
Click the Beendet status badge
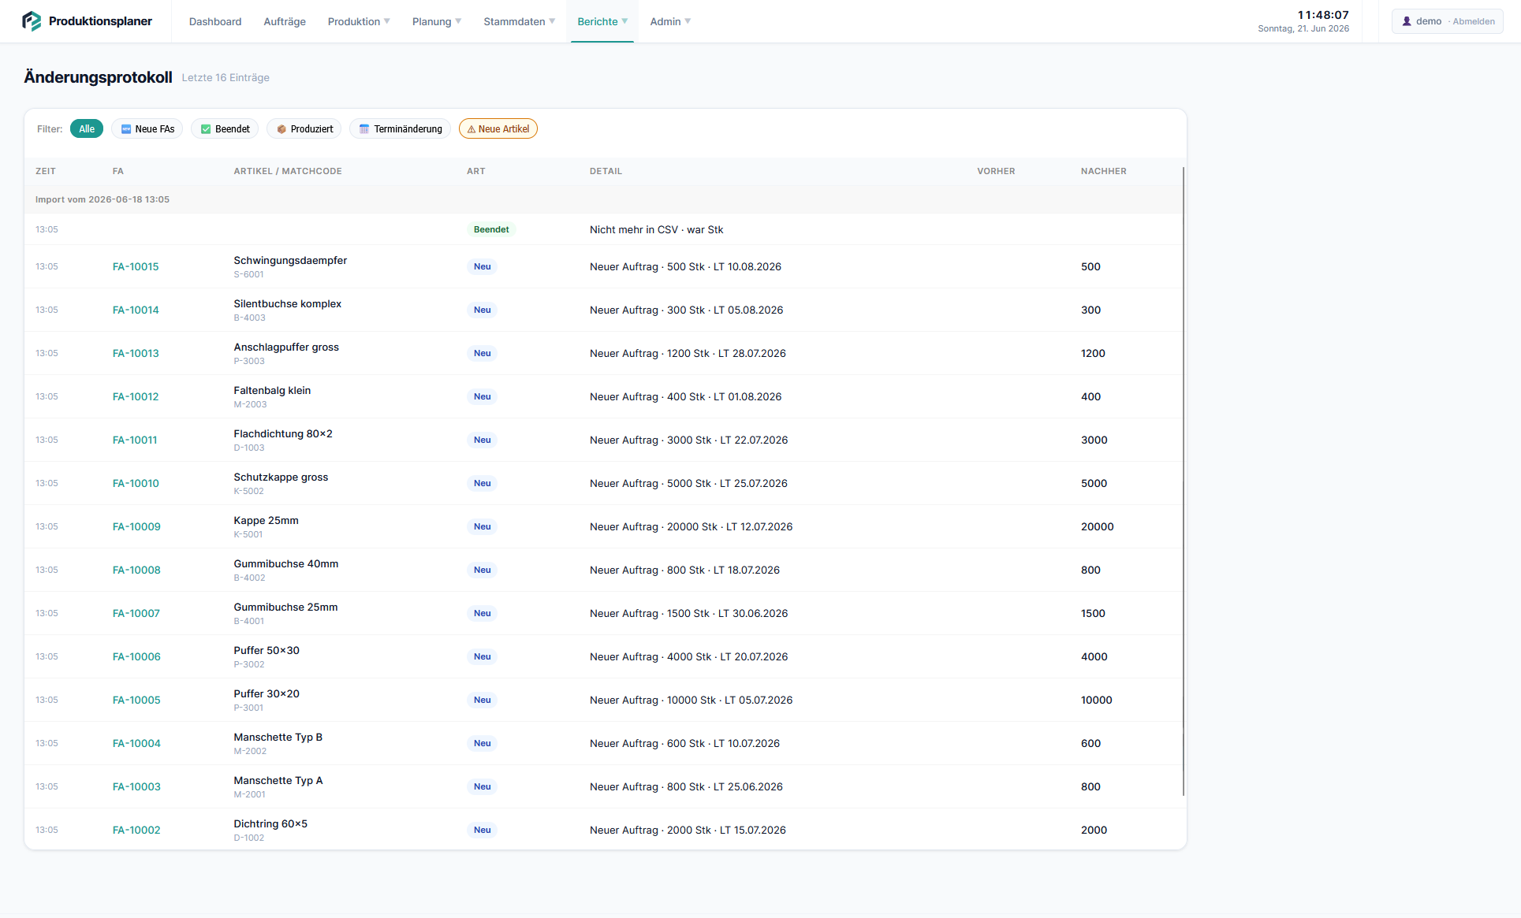click(x=491, y=229)
